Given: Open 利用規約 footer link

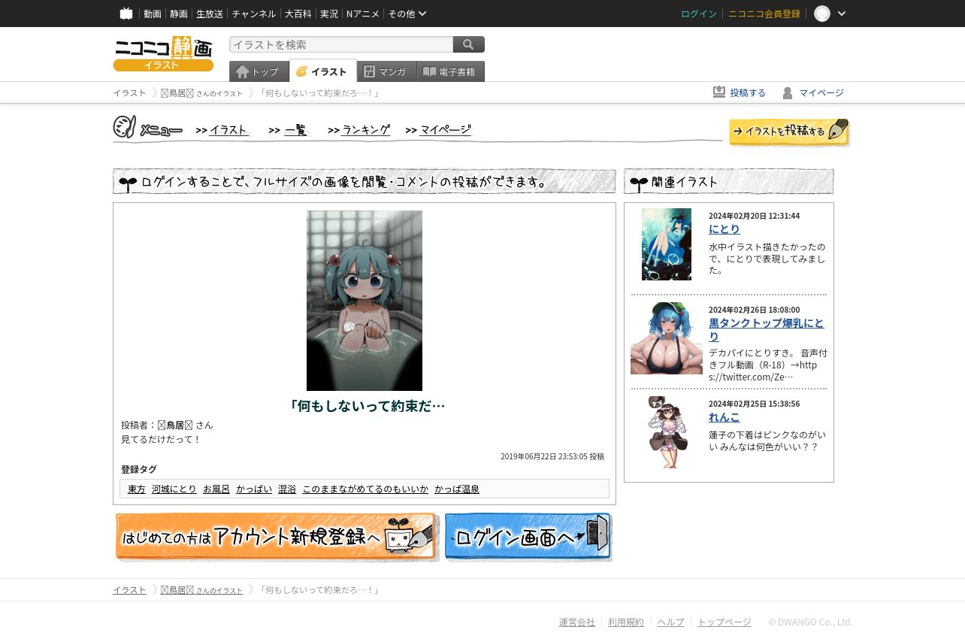Looking at the screenshot, I should [x=626, y=622].
